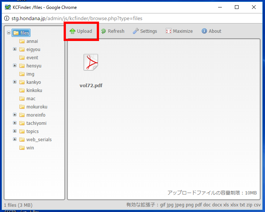Image resolution: width=265 pixels, height=212 pixels.
Task: Expand the web_serials folder
Action: [15, 139]
